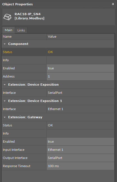Edit the Address value field

(81, 76)
